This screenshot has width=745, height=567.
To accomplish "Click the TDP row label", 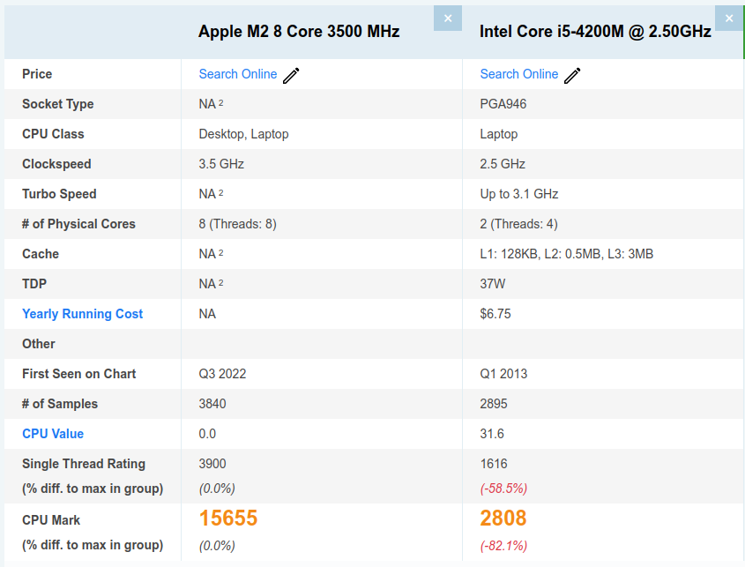I will pos(34,284).
